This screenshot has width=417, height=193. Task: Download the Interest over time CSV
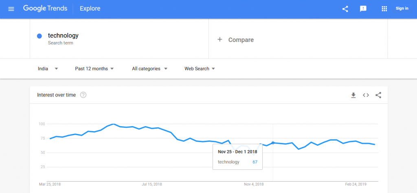353,95
